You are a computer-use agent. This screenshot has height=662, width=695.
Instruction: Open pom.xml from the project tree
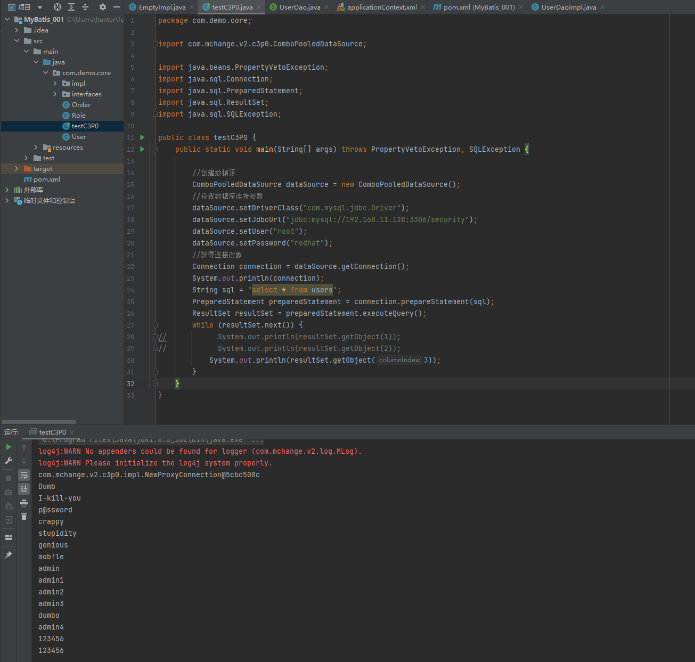click(46, 179)
